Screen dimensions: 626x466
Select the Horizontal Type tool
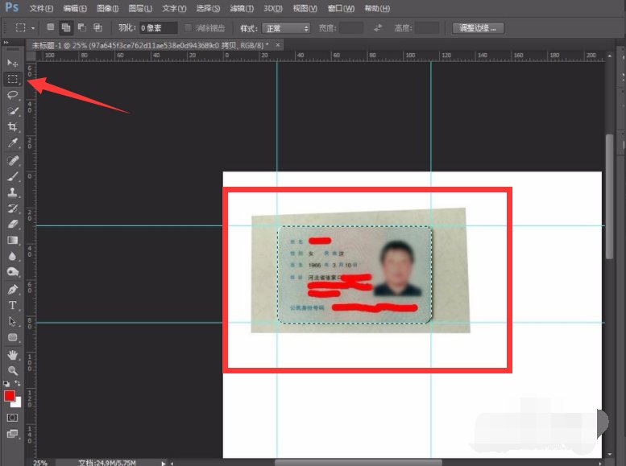point(13,305)
